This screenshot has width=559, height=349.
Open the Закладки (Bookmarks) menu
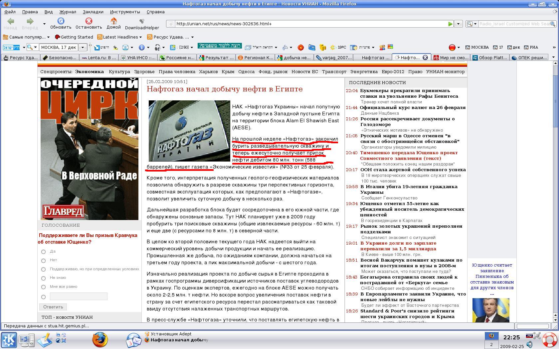(x=93, y=12)
